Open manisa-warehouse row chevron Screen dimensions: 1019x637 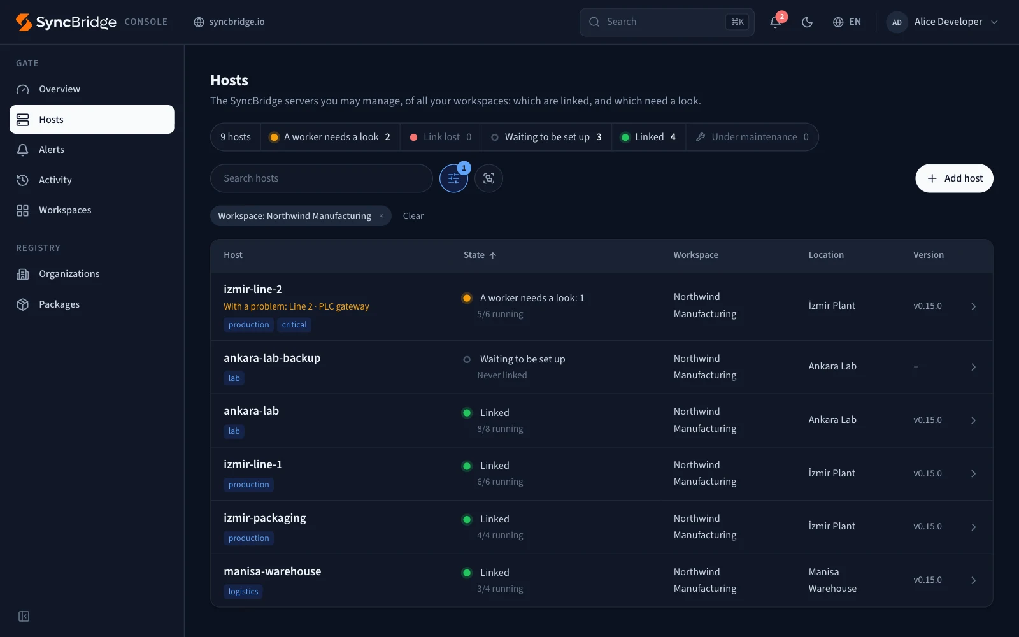[x=973, y=580]
